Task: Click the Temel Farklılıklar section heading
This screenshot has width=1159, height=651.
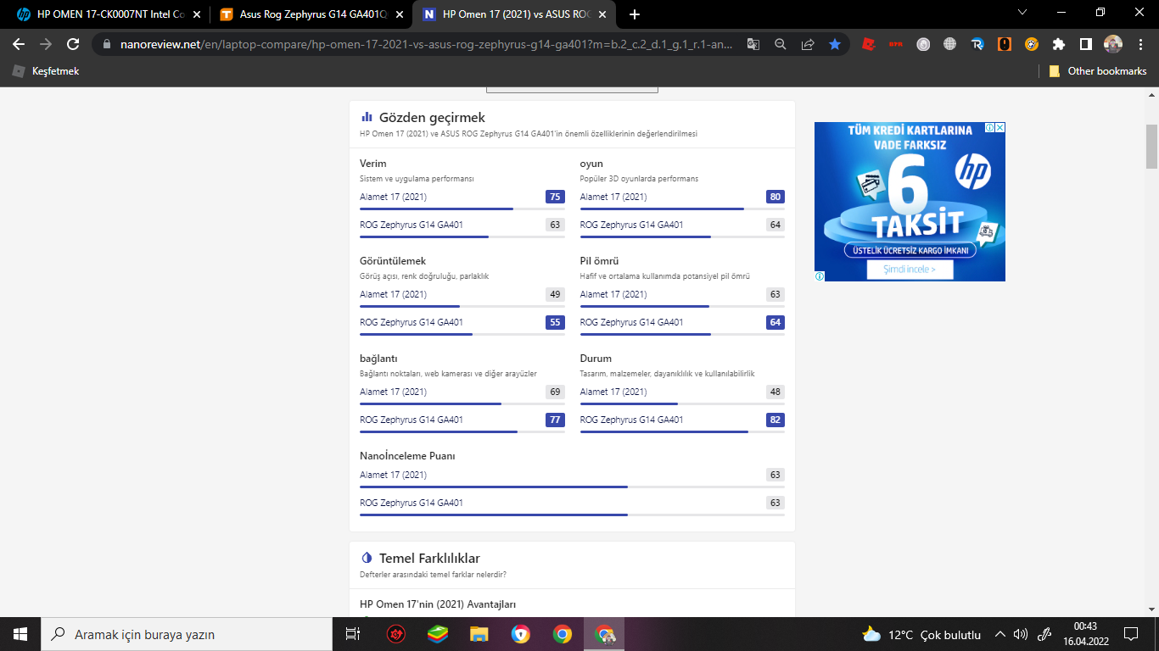Action: click(429, 558)
